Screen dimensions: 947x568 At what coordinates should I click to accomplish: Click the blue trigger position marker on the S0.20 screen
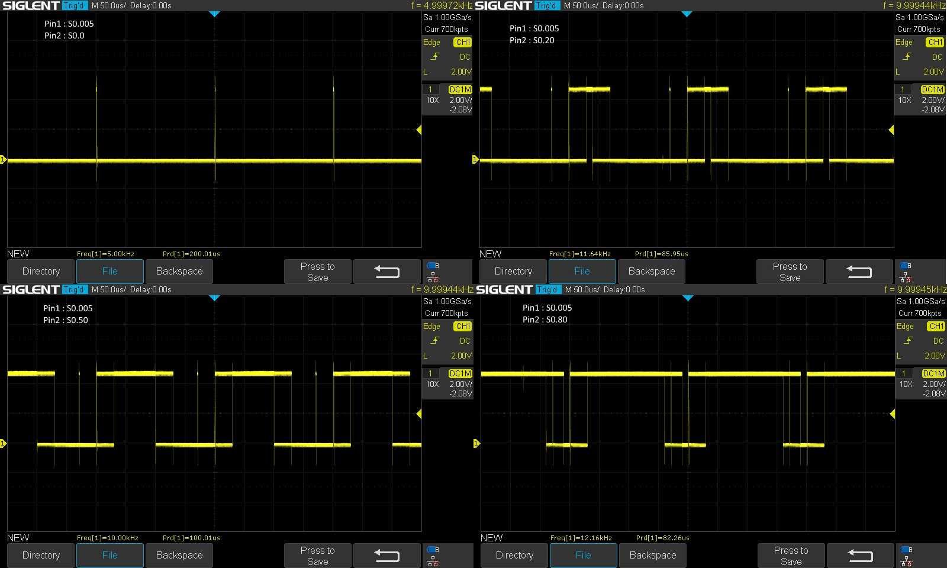[687, 14]
